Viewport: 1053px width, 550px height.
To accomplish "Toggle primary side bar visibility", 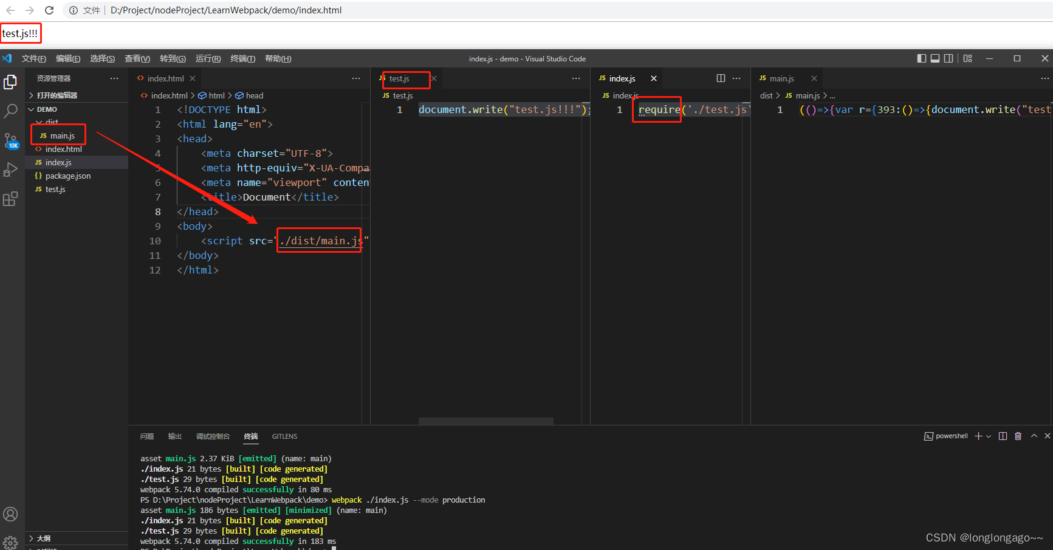I will [x=922, y=58].
